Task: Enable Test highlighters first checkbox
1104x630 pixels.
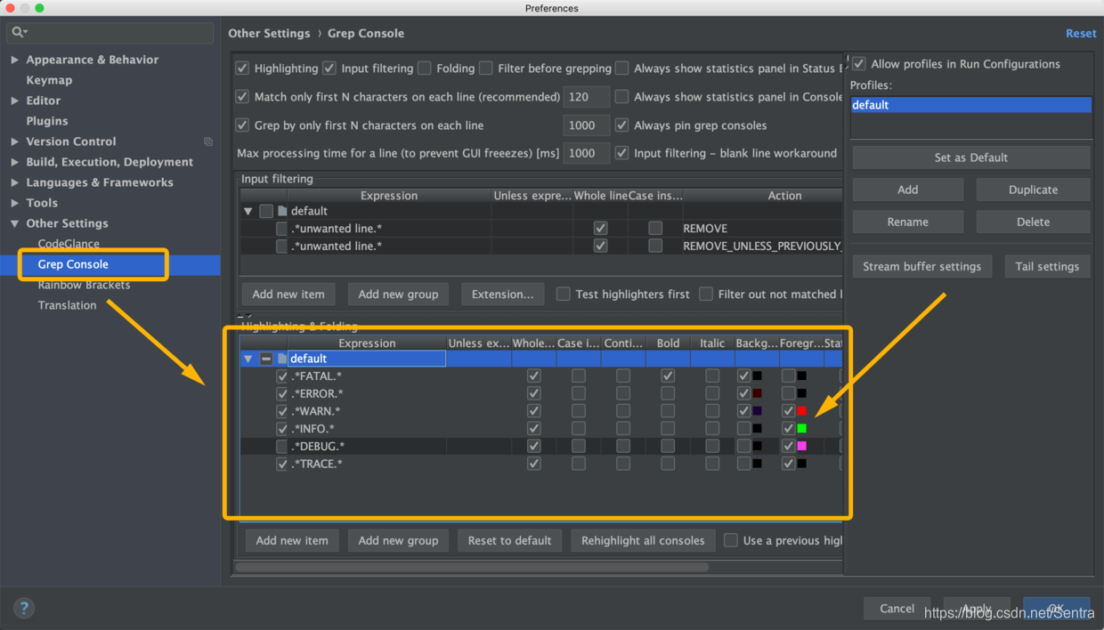Action: click(x=564, y=295)
